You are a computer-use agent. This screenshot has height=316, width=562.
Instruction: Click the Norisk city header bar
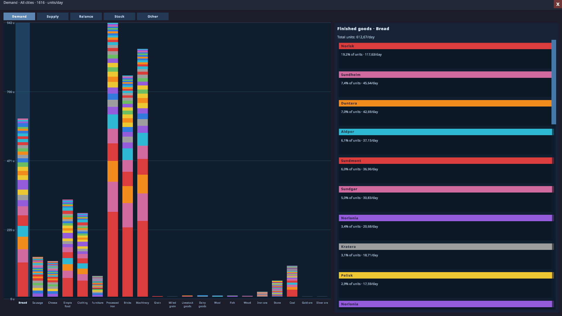pos(445,46)
